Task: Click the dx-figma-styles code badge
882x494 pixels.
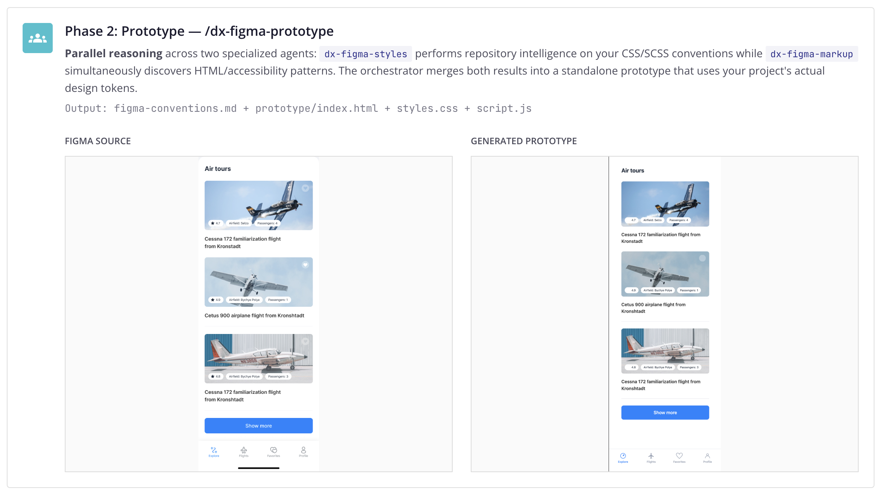Action: 366,53
